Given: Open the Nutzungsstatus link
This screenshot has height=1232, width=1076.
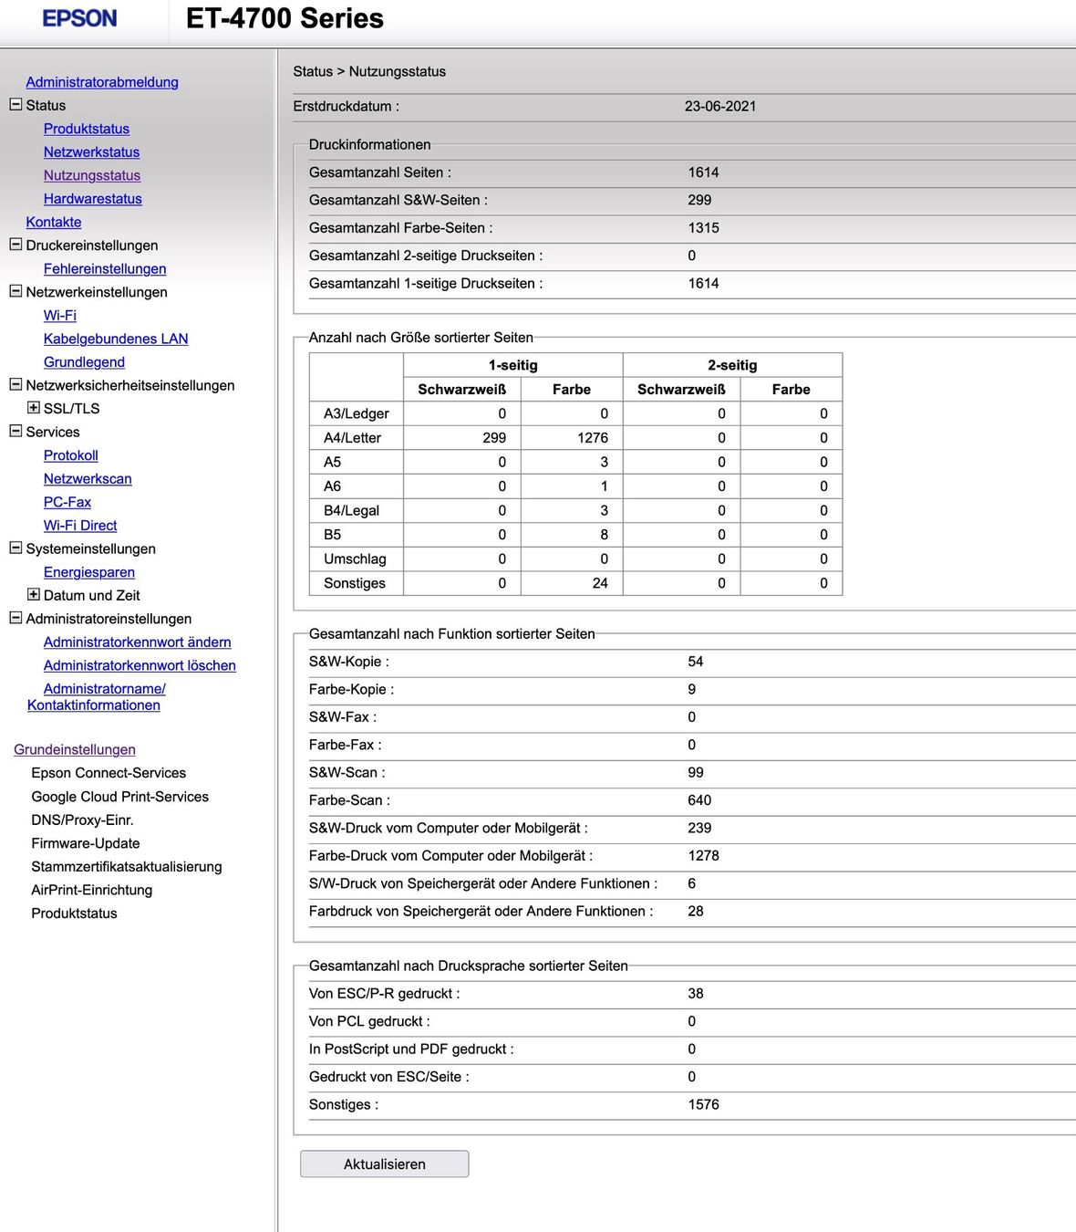Looking at the screenshot, I should pos(92,175).
